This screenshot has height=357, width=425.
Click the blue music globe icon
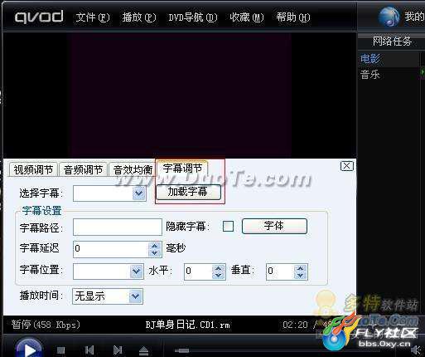(389, 17)
